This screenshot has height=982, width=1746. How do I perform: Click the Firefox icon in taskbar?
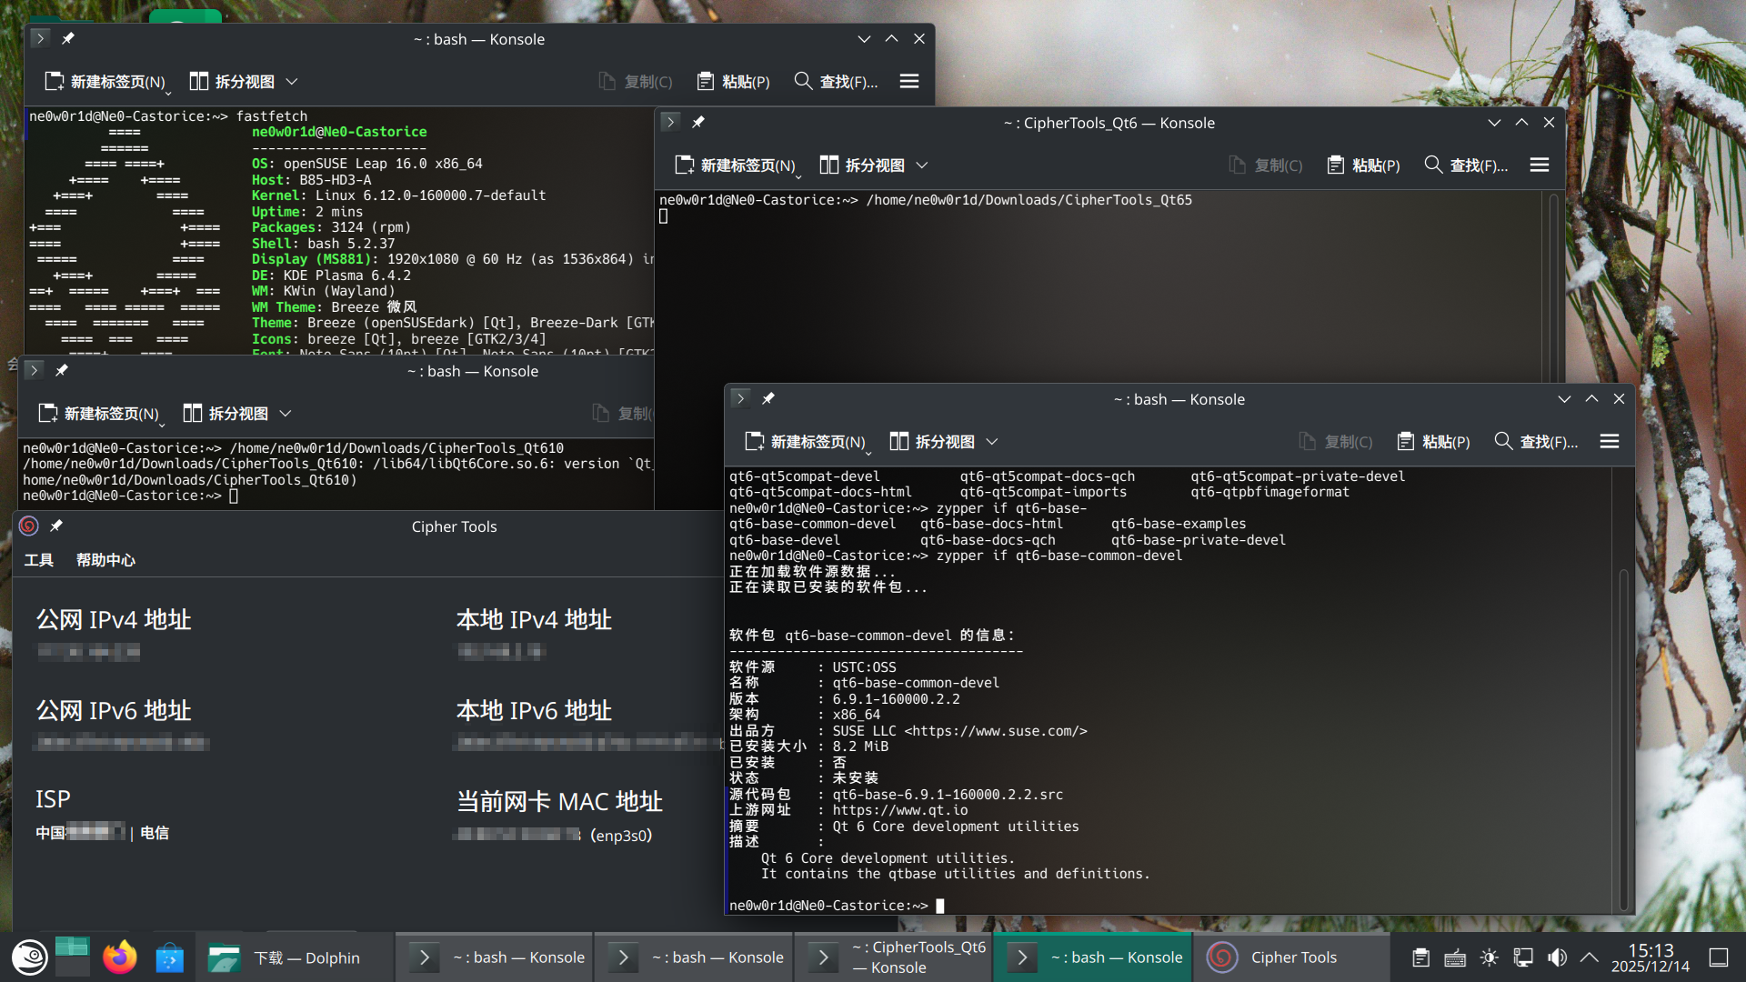(x=119, y=957)
